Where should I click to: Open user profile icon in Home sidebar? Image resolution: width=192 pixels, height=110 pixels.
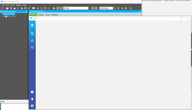[32, 106]
